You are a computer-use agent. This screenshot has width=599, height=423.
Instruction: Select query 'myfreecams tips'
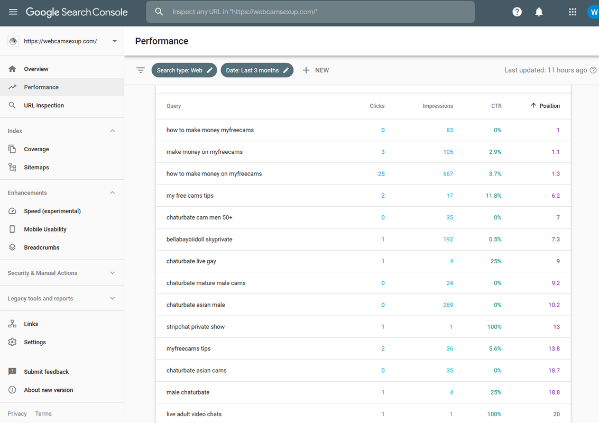click(363, 348)
